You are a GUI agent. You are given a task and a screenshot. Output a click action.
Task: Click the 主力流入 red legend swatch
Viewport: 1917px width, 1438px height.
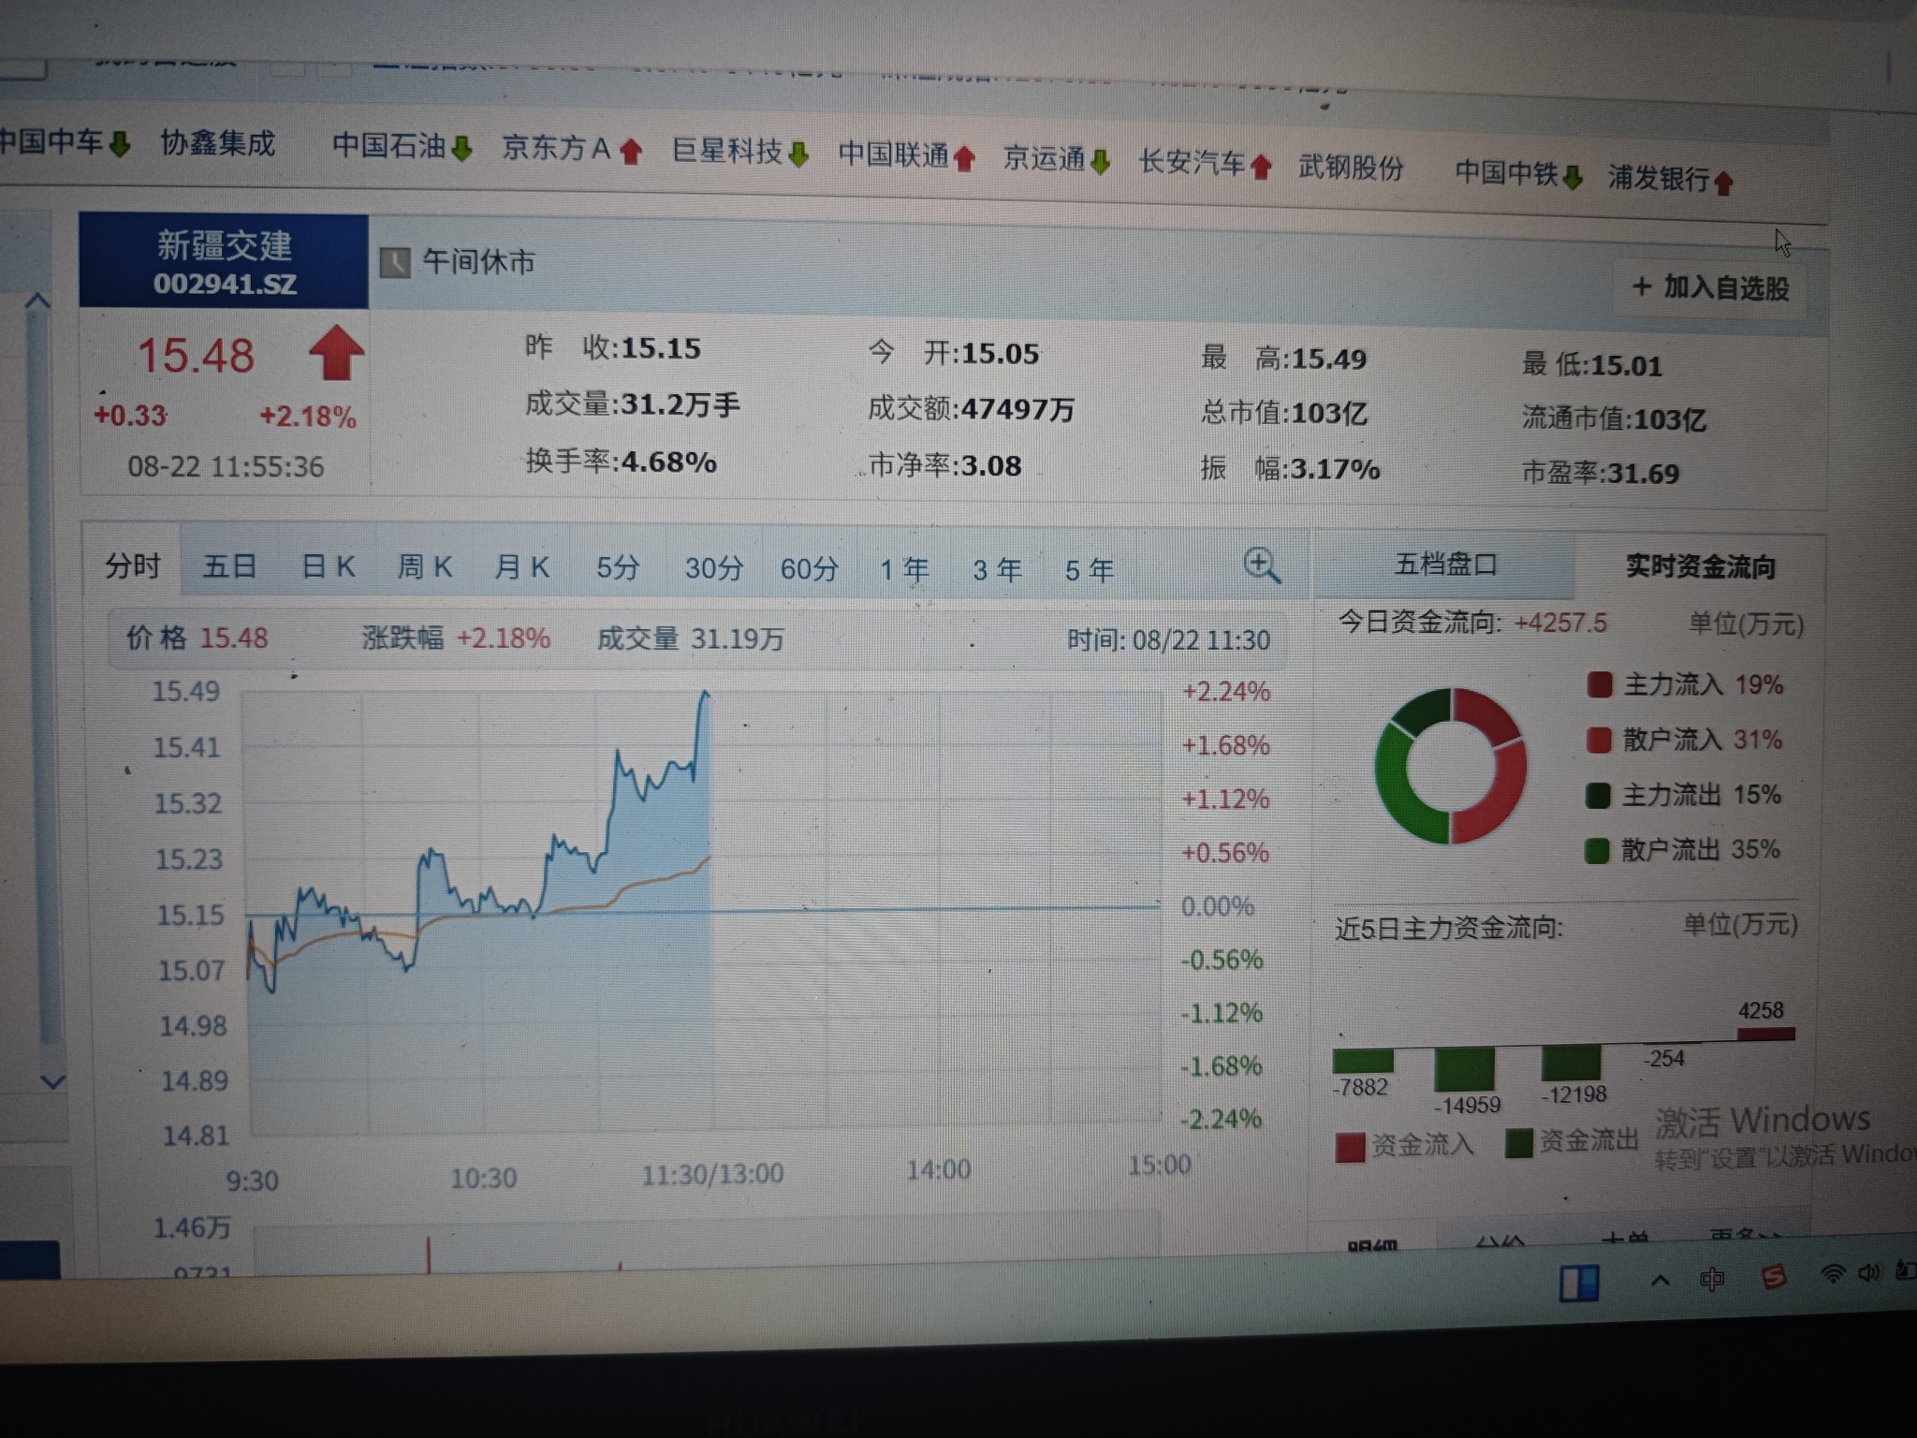(x=1600, y=685)
